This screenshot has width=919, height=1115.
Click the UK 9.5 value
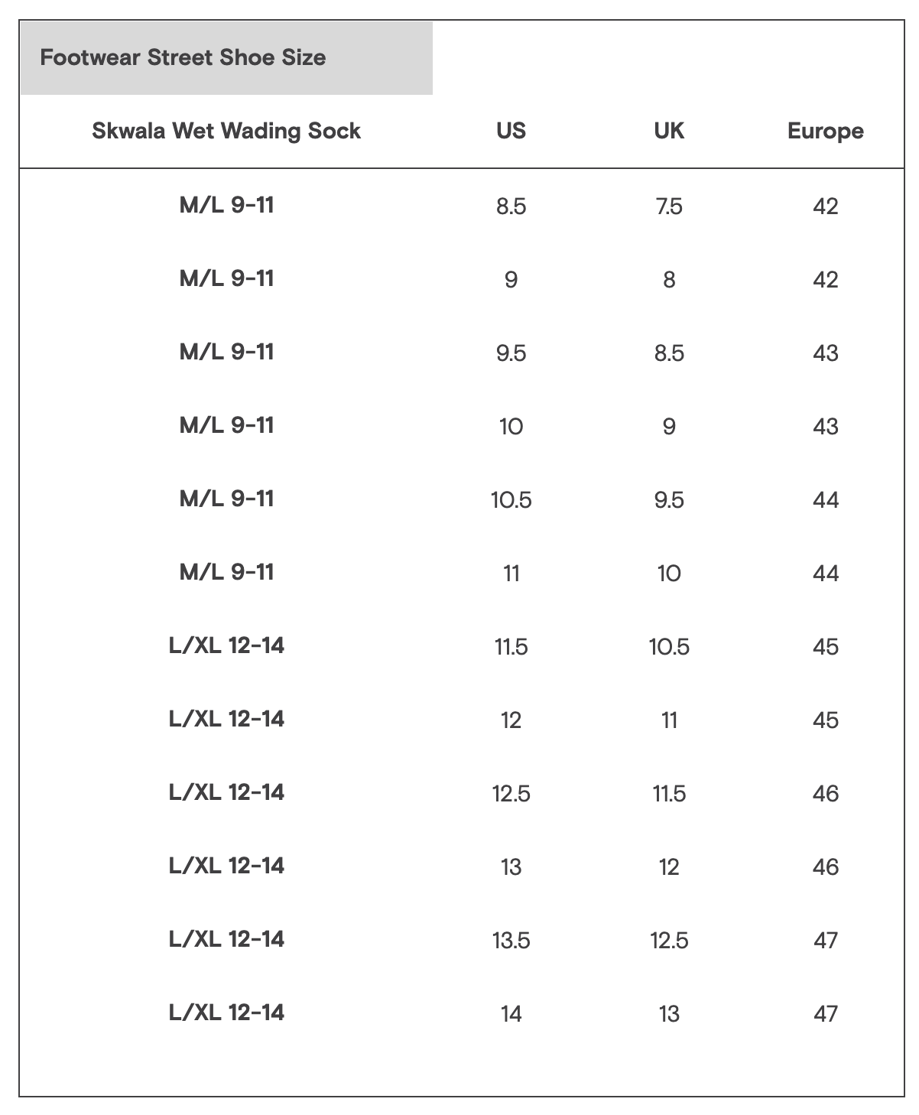click(x=669, y=500)
